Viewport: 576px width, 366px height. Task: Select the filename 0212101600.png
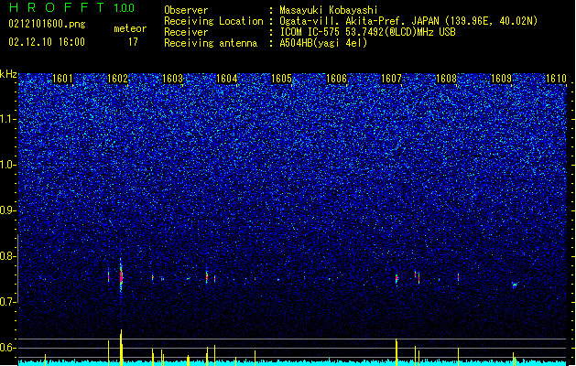[x=47, y=25]
